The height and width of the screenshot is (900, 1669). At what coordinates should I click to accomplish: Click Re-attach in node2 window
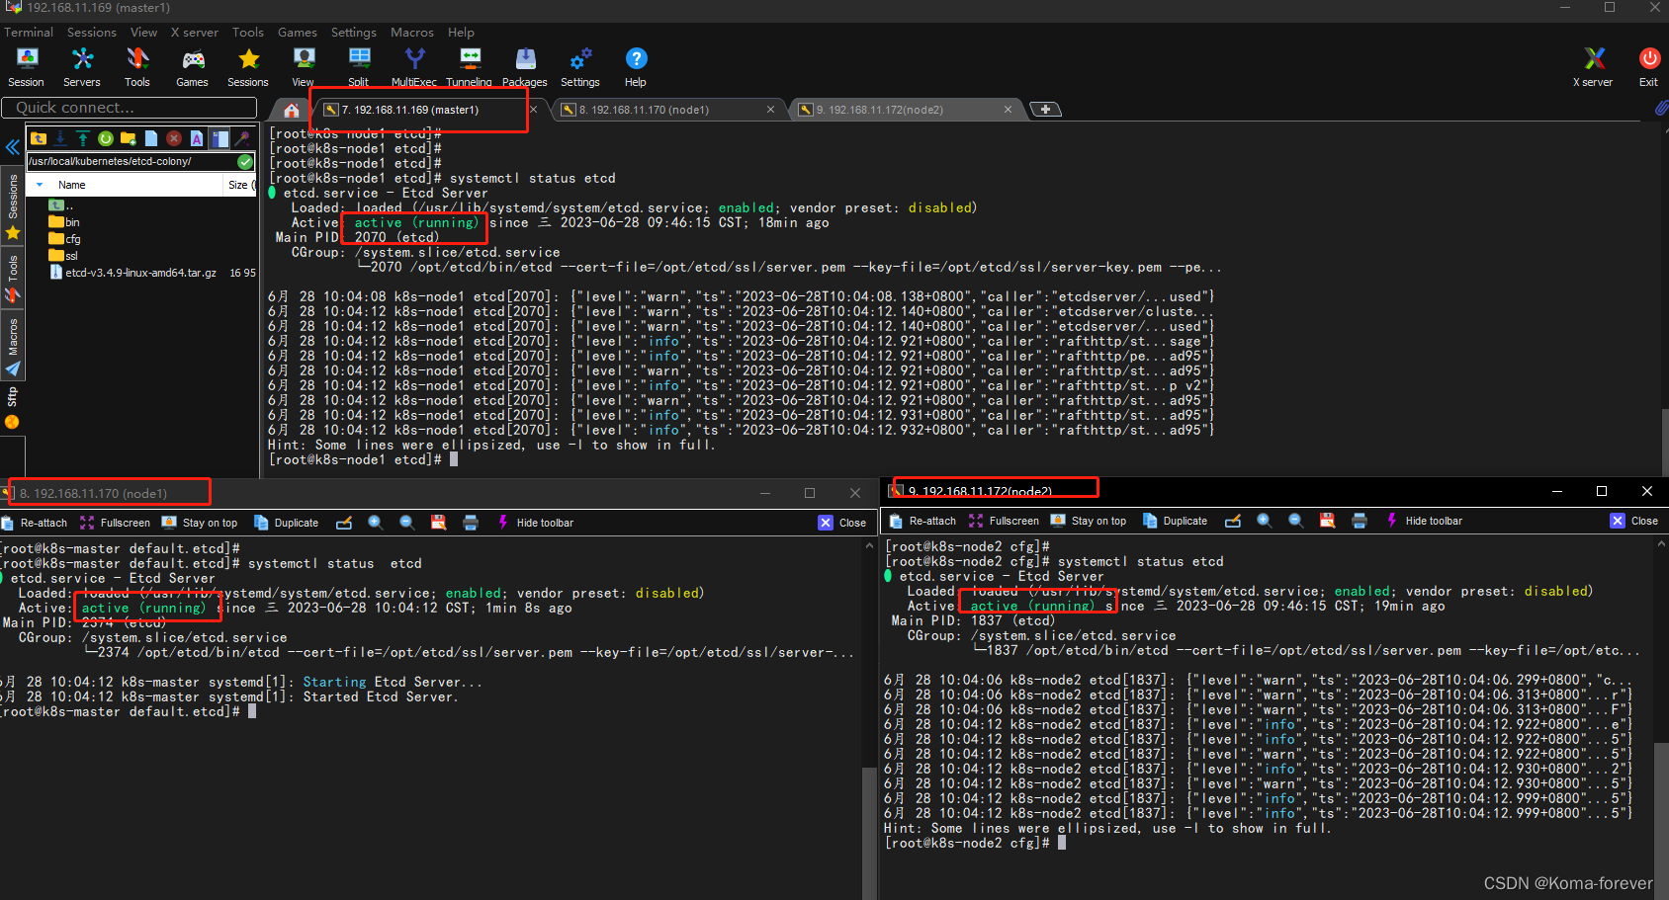pyautogui.click(x=923, y=521)
